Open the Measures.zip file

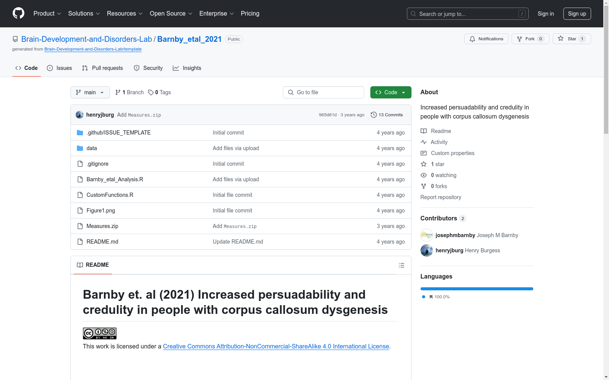[x=102, y=226]
